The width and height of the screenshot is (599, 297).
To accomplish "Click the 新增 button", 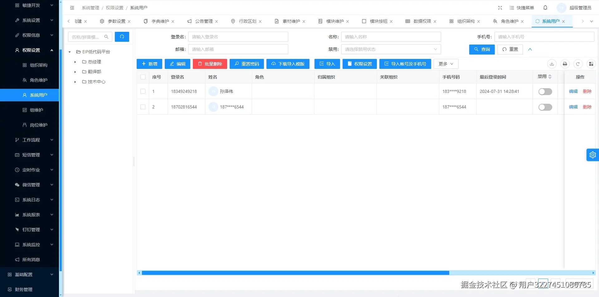I will click(x=149, y=64).
